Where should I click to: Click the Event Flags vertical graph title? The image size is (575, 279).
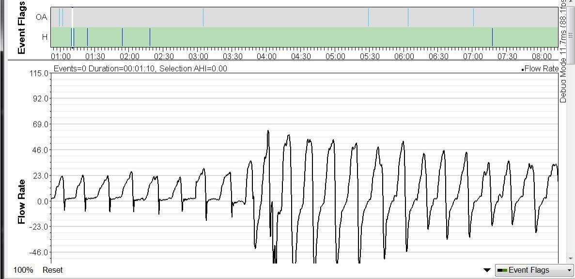21,27
